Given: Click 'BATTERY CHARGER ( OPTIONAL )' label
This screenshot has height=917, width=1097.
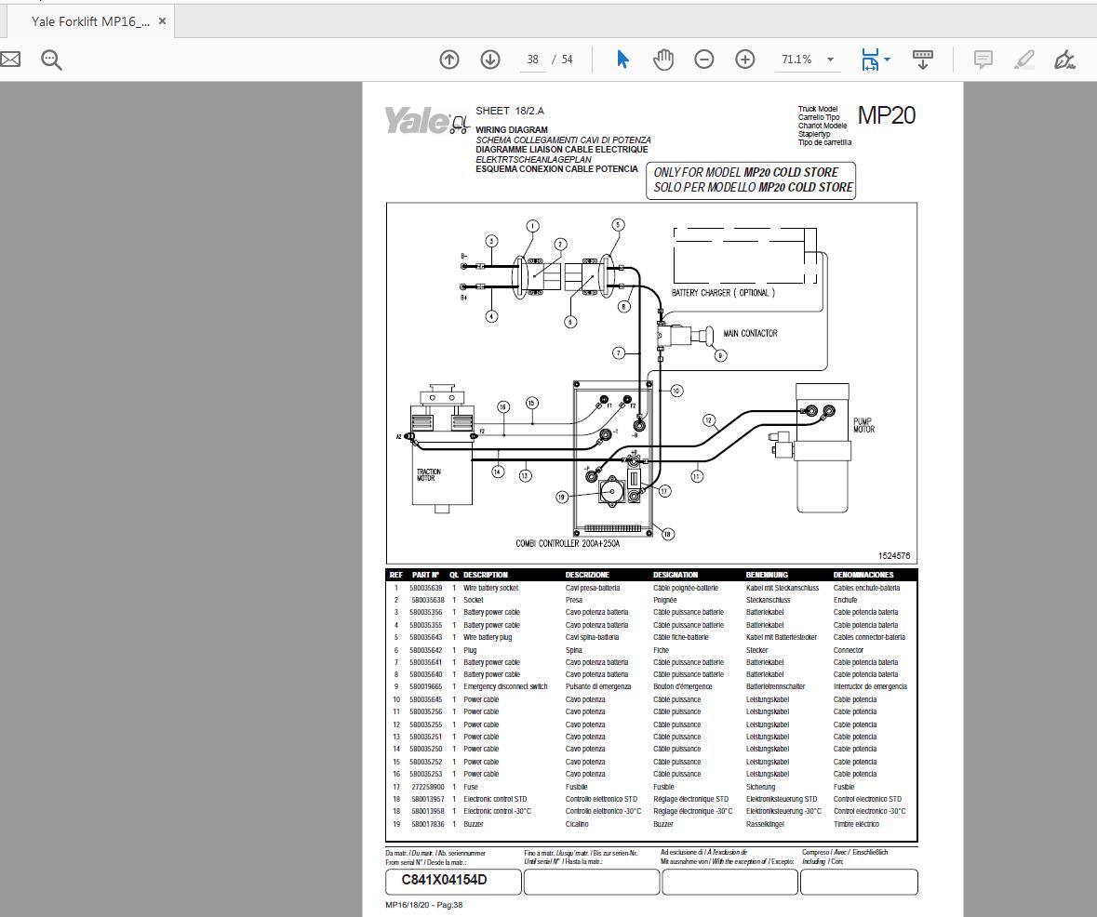Looking at the screenshot, I should tap(723, 293).
